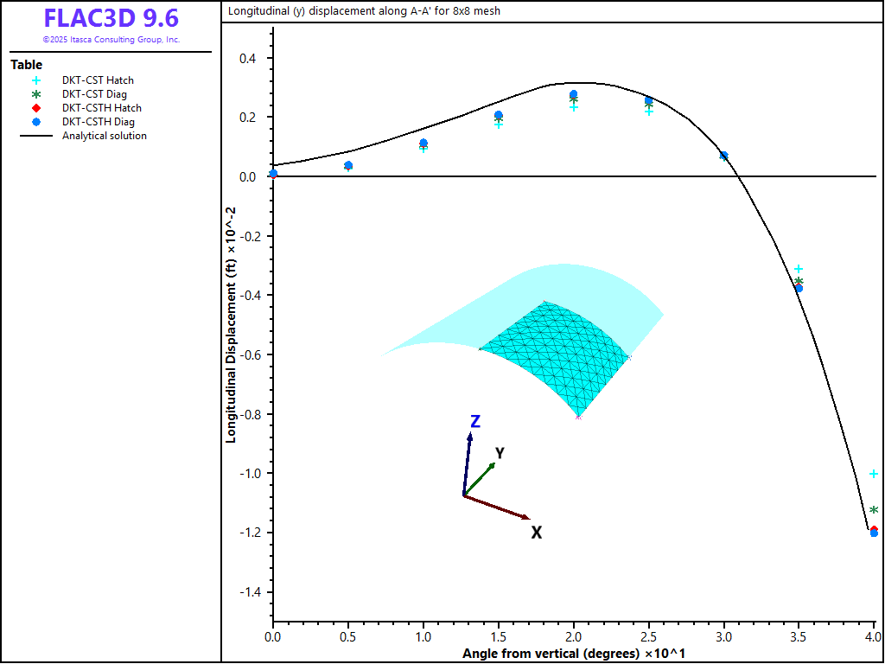885x664 pixels.
Task: Click the green asterisk data point at 4.0
Action: pos(874,510)
